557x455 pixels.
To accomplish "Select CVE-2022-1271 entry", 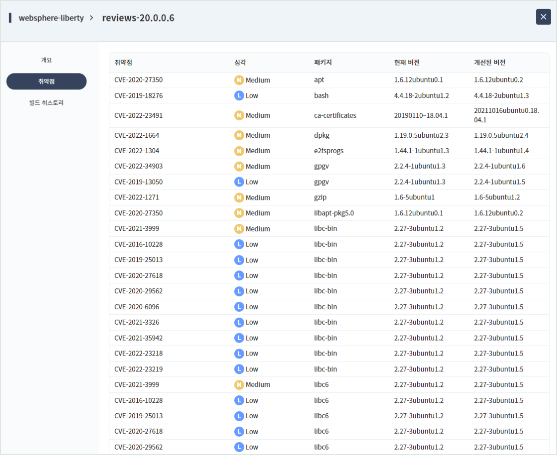I will (x=137, y=197).
